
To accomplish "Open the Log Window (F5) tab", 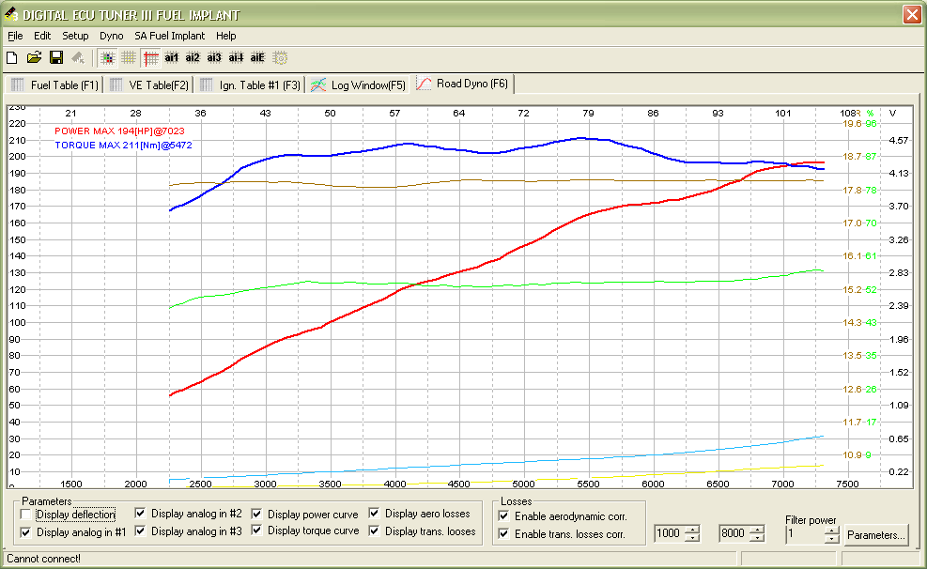I will pos(359,85).
